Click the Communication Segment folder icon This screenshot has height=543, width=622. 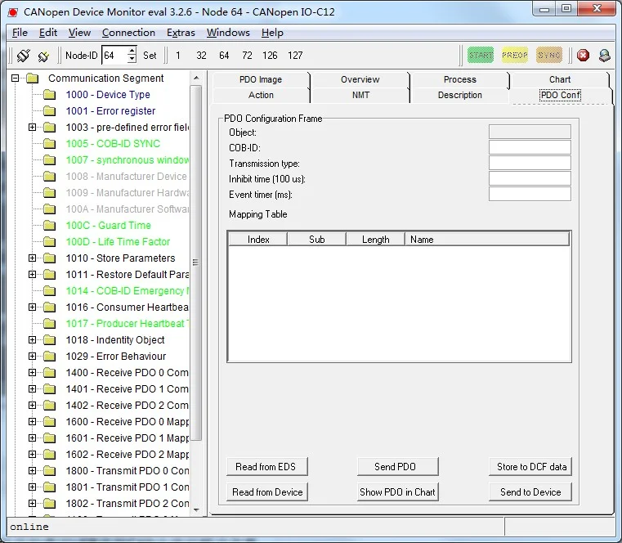(x=32, y=79)
